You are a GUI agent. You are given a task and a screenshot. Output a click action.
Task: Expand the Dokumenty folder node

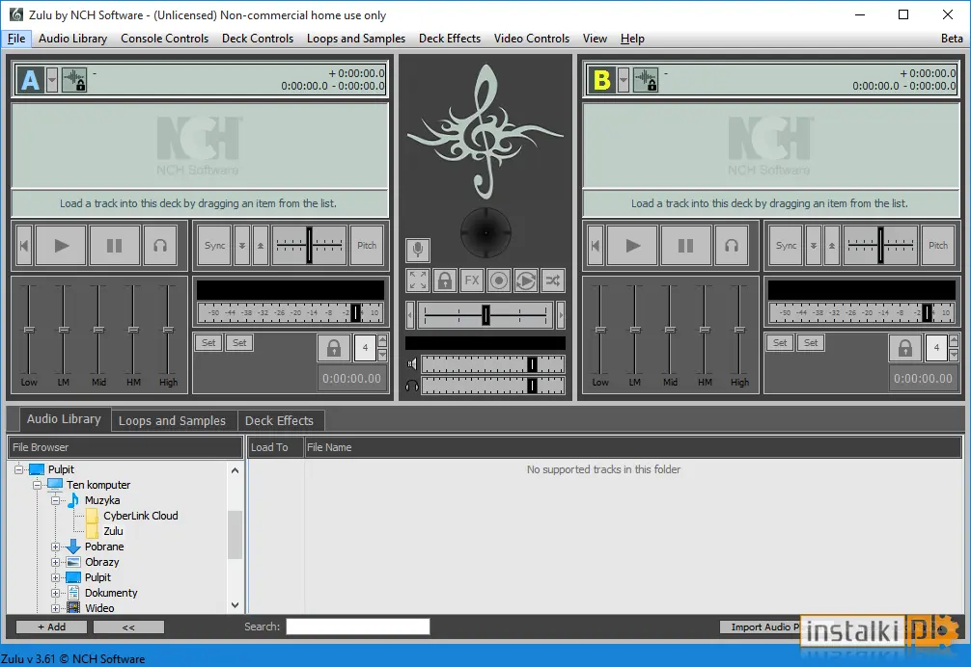pyautogui.click(x=55, y=593)
